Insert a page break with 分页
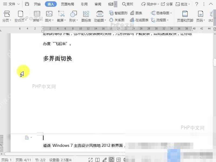The height and width of the screenshot is (162, 216). [6, 16]
